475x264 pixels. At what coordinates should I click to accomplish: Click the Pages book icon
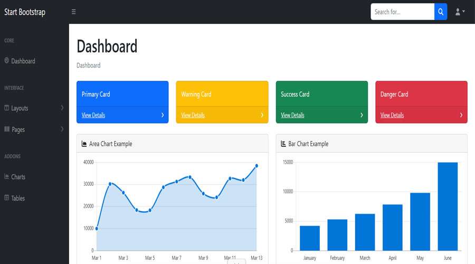pyautogui.click(x=7, y=129)
